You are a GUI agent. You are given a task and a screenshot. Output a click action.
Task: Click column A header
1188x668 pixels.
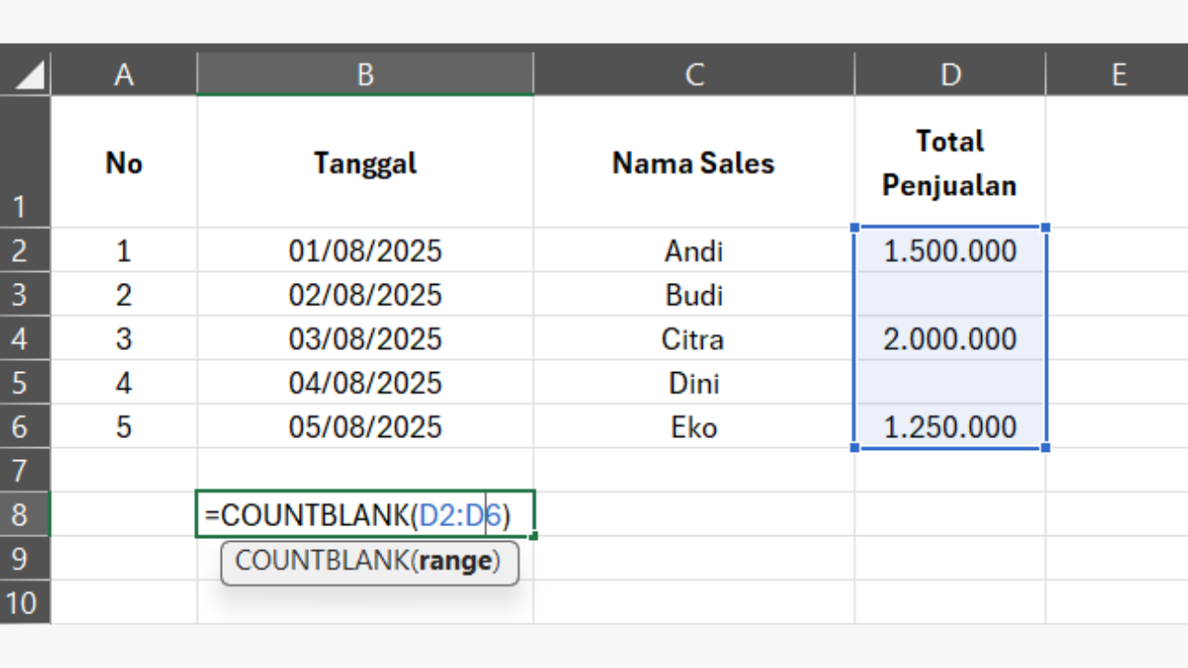[x=123, y=74]
